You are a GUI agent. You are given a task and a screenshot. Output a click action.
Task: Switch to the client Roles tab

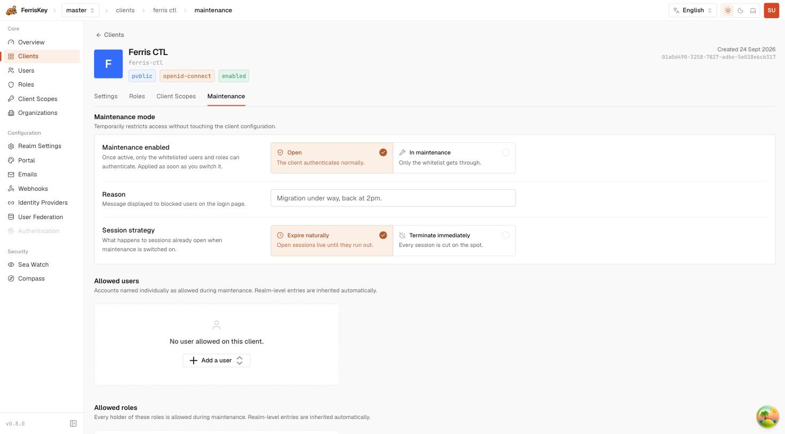click(x=137, y=96)
